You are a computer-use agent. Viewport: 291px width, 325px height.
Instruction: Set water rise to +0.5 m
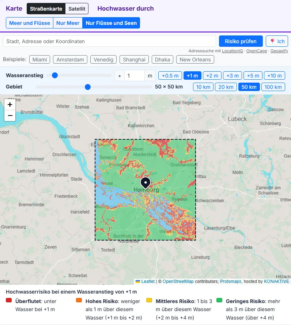coord(170,76)
